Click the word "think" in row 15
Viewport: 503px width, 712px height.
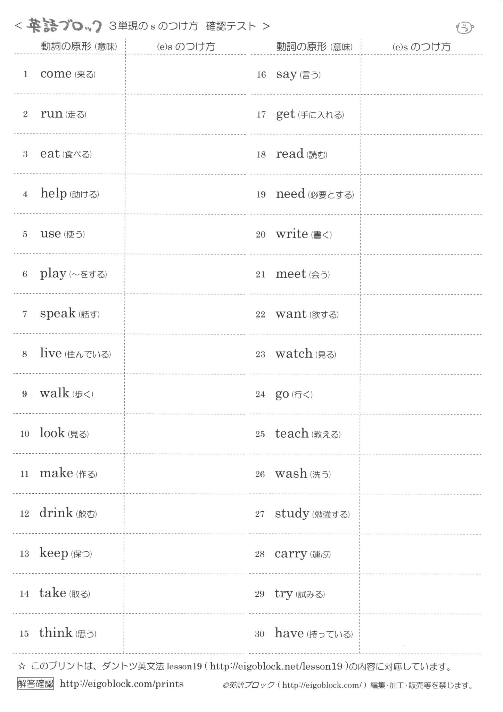click(56, 633)
